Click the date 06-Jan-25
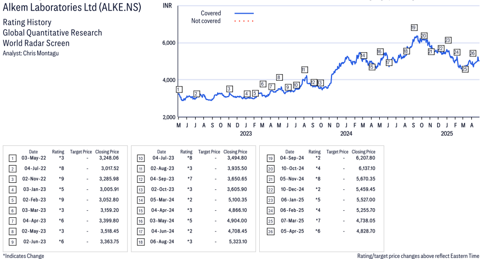 292,200
